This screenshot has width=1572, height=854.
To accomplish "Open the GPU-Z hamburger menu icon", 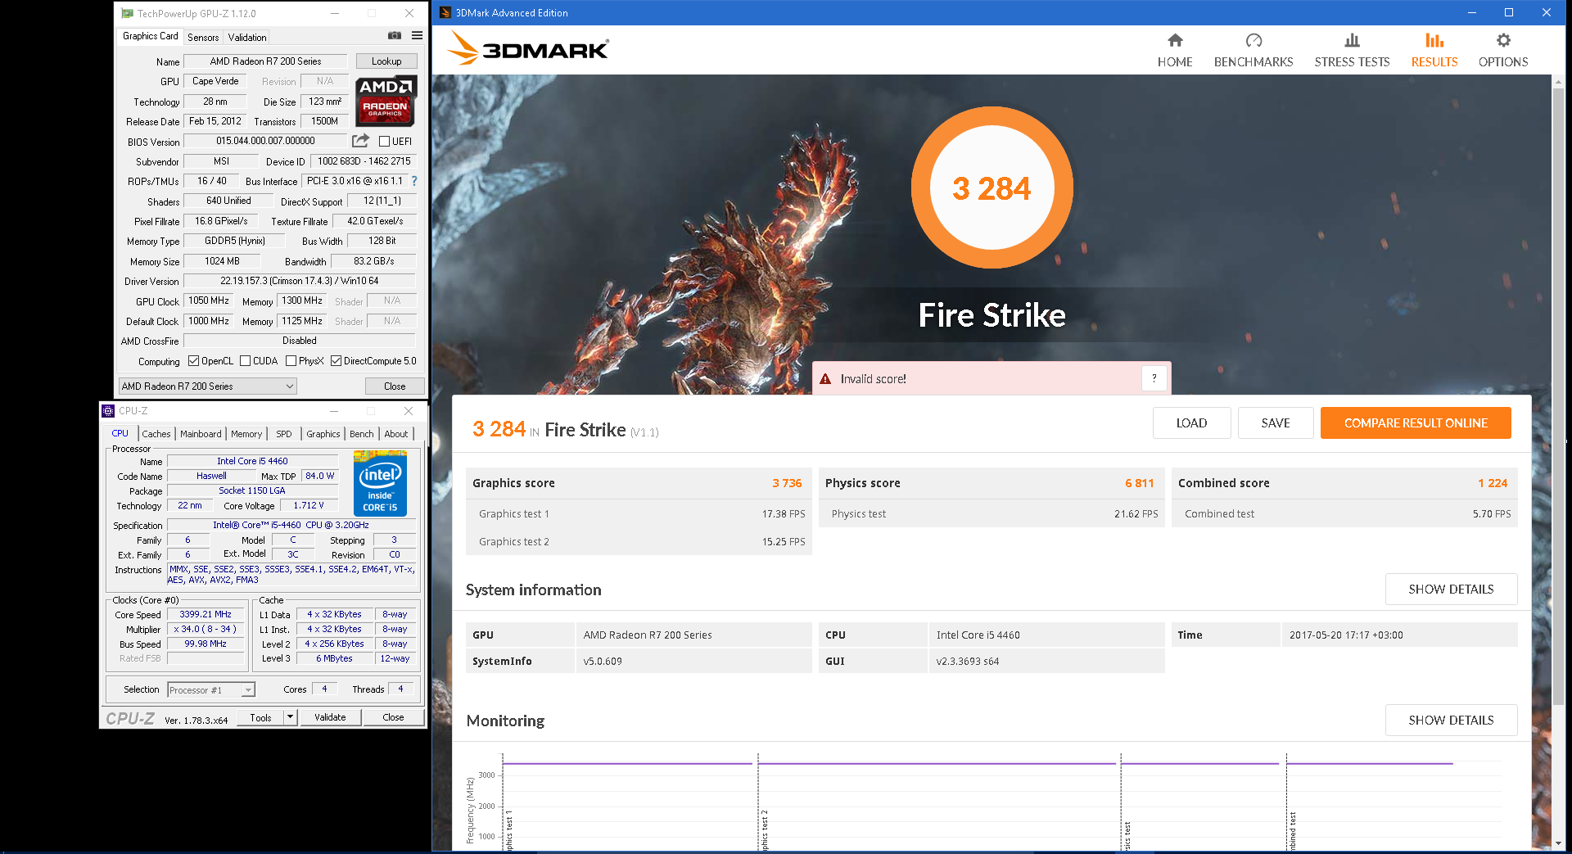I will pyautogui.click(x=417, y=36).
